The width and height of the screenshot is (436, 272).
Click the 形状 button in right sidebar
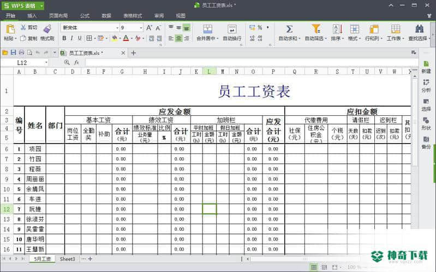(426, 123)
